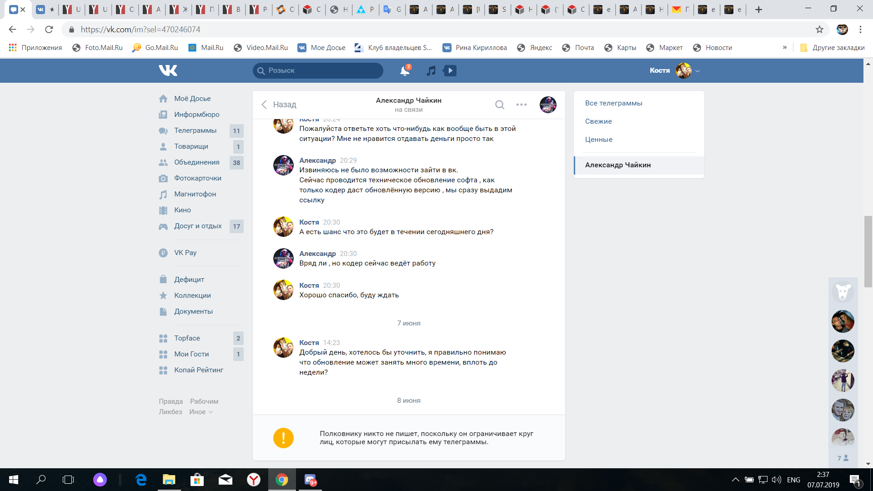
Task: Click the Правда footer link
Action: click(x=171, y=401)
